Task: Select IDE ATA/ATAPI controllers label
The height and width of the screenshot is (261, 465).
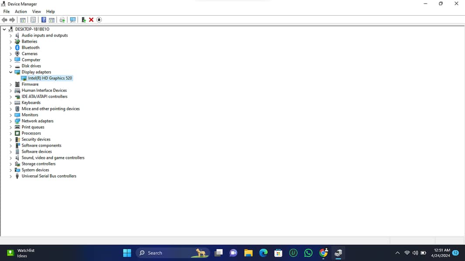Action: [x=44, y=97]
